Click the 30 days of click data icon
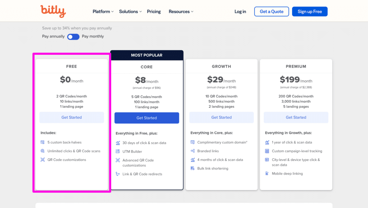This screenshot has width=368, height=208. 118,143
